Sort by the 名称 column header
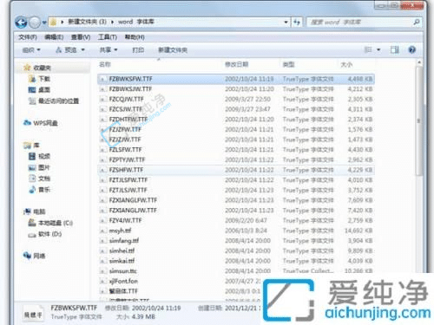Screen dimensions: 434x325 pyautogui.click(x=105, y=64)
